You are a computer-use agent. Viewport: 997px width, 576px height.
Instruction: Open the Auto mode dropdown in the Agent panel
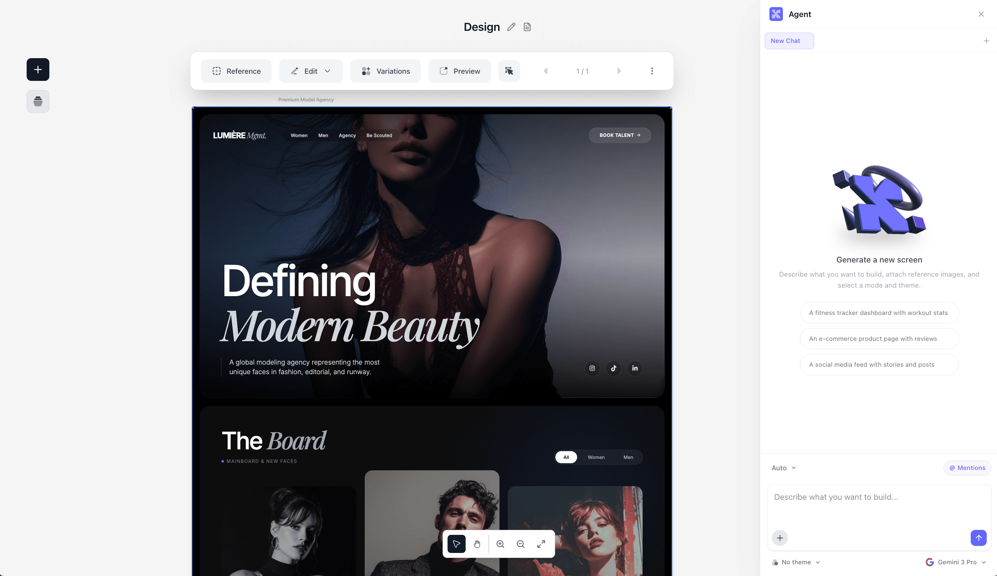click(784, 468)
